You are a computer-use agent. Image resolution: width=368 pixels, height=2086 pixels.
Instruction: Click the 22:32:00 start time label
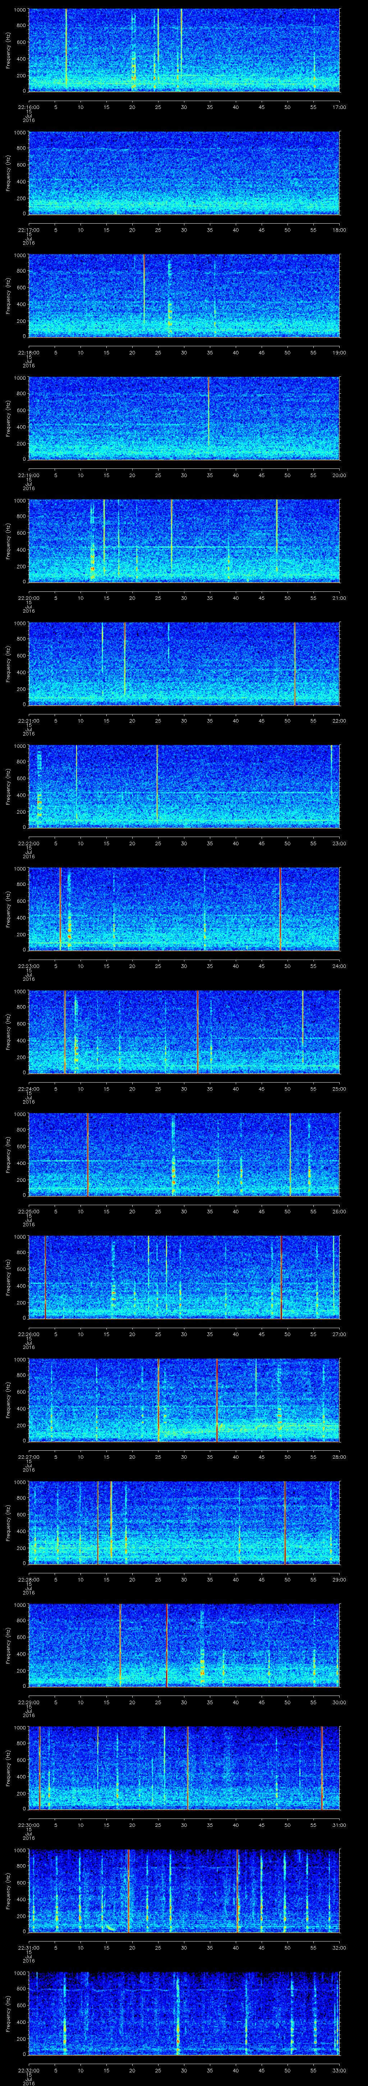[x=29, y=2070]
